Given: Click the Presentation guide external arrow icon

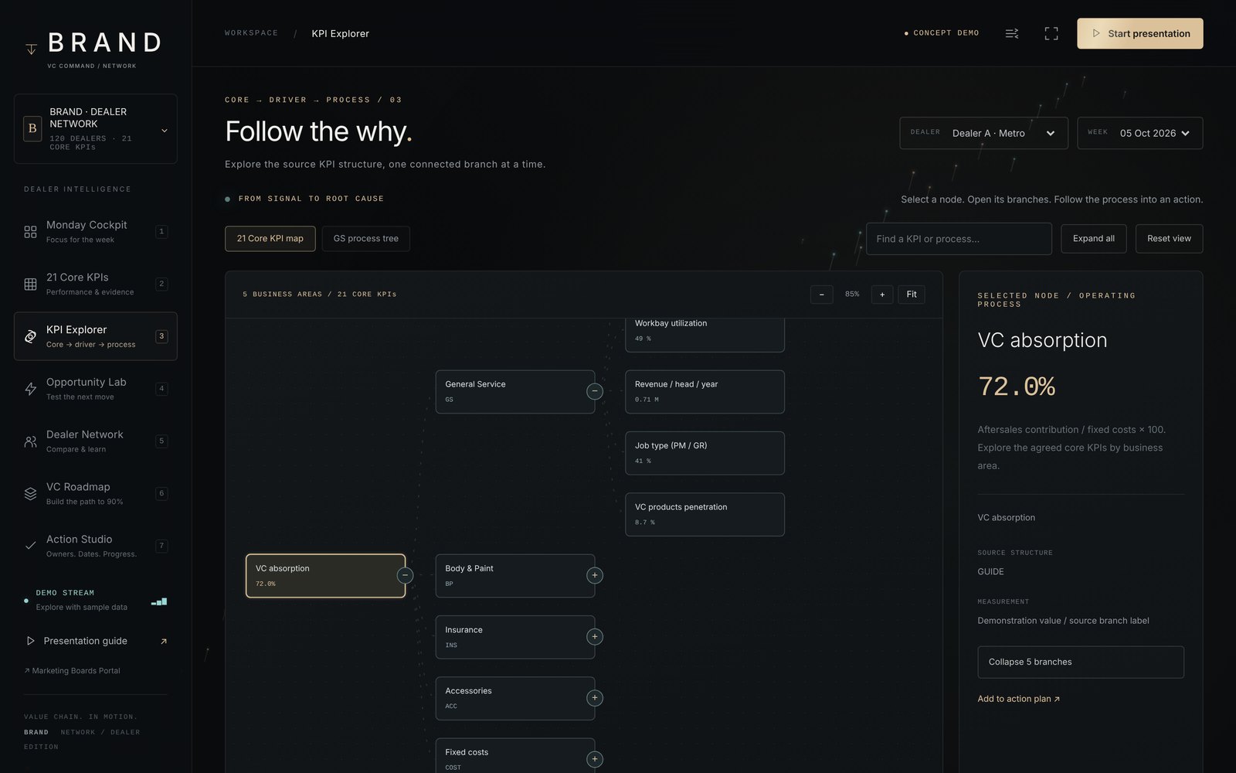Looking at the screenshot, I should (163, 641).
